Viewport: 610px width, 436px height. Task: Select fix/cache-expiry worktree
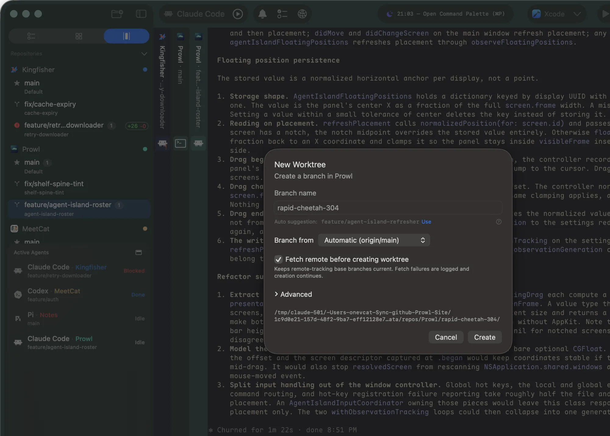(x=79, y=108)
